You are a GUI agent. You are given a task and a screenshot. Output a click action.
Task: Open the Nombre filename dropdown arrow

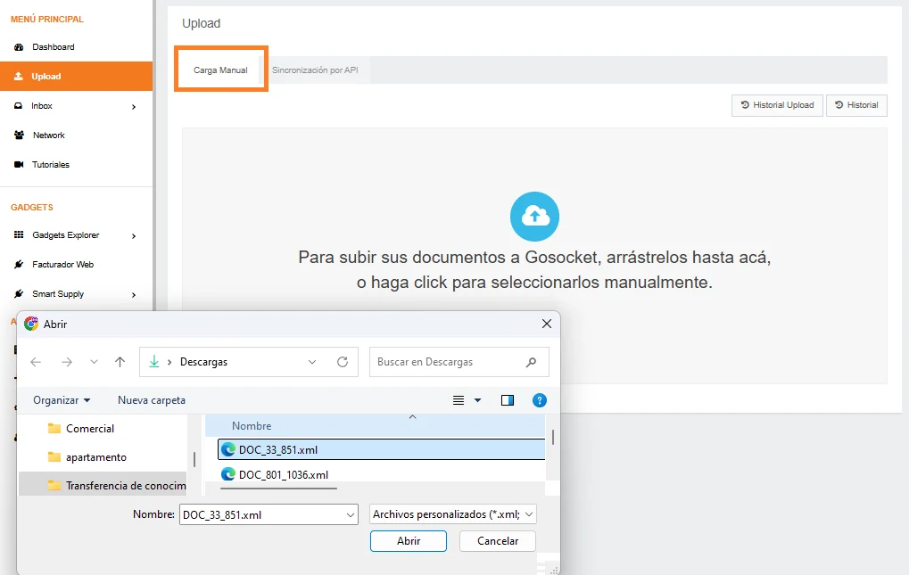(351, 514)
